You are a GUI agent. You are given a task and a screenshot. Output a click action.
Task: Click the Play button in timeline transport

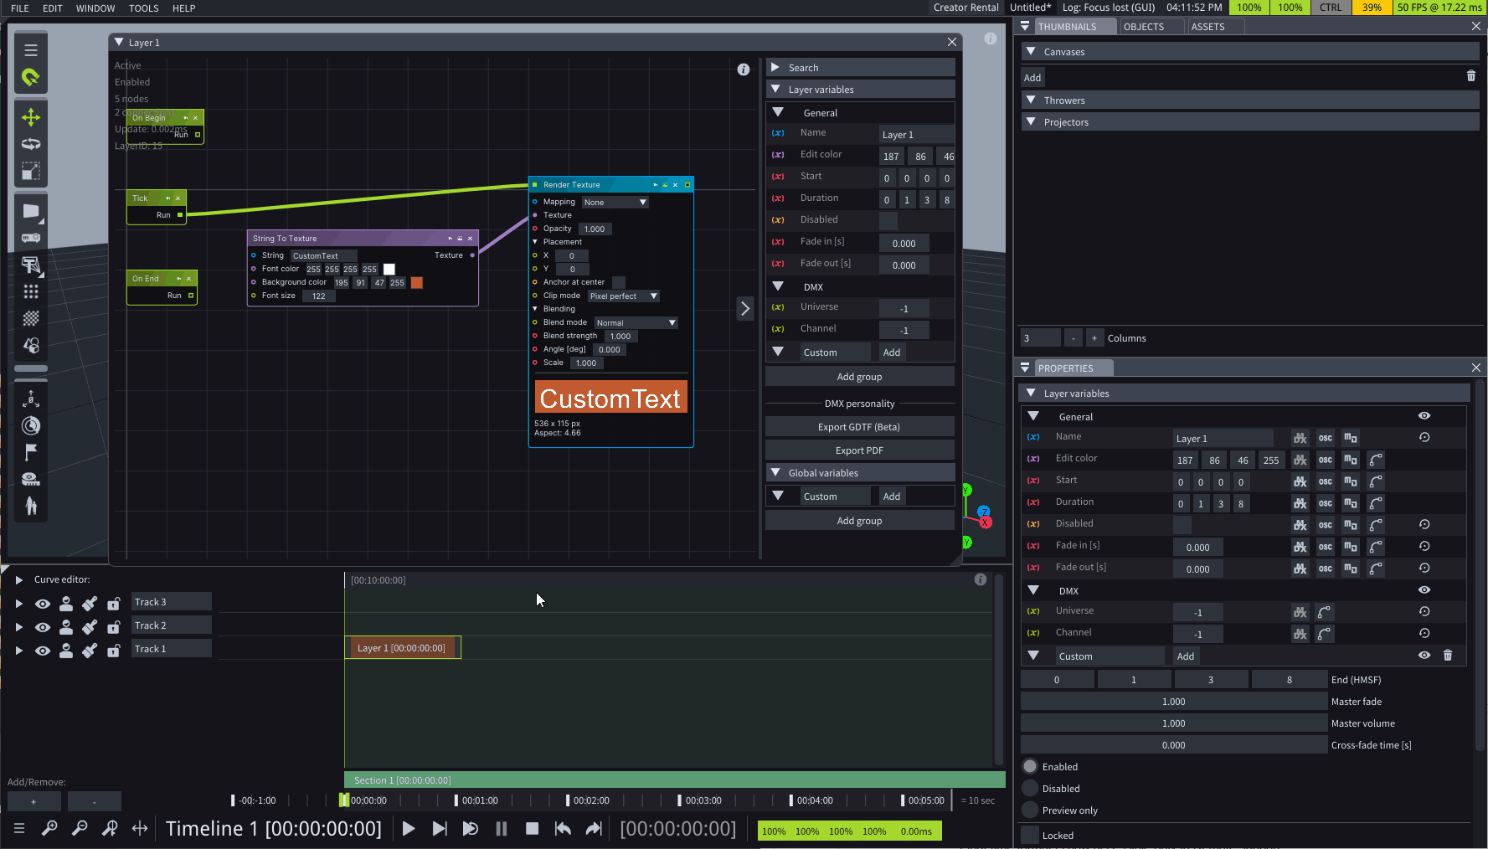409,829
